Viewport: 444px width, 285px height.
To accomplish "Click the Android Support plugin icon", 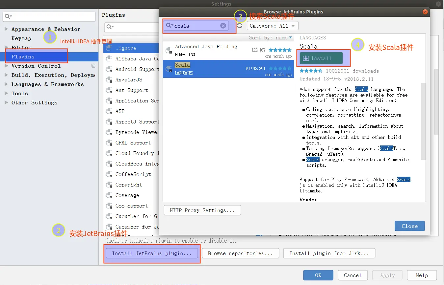I will pos(110,69).
